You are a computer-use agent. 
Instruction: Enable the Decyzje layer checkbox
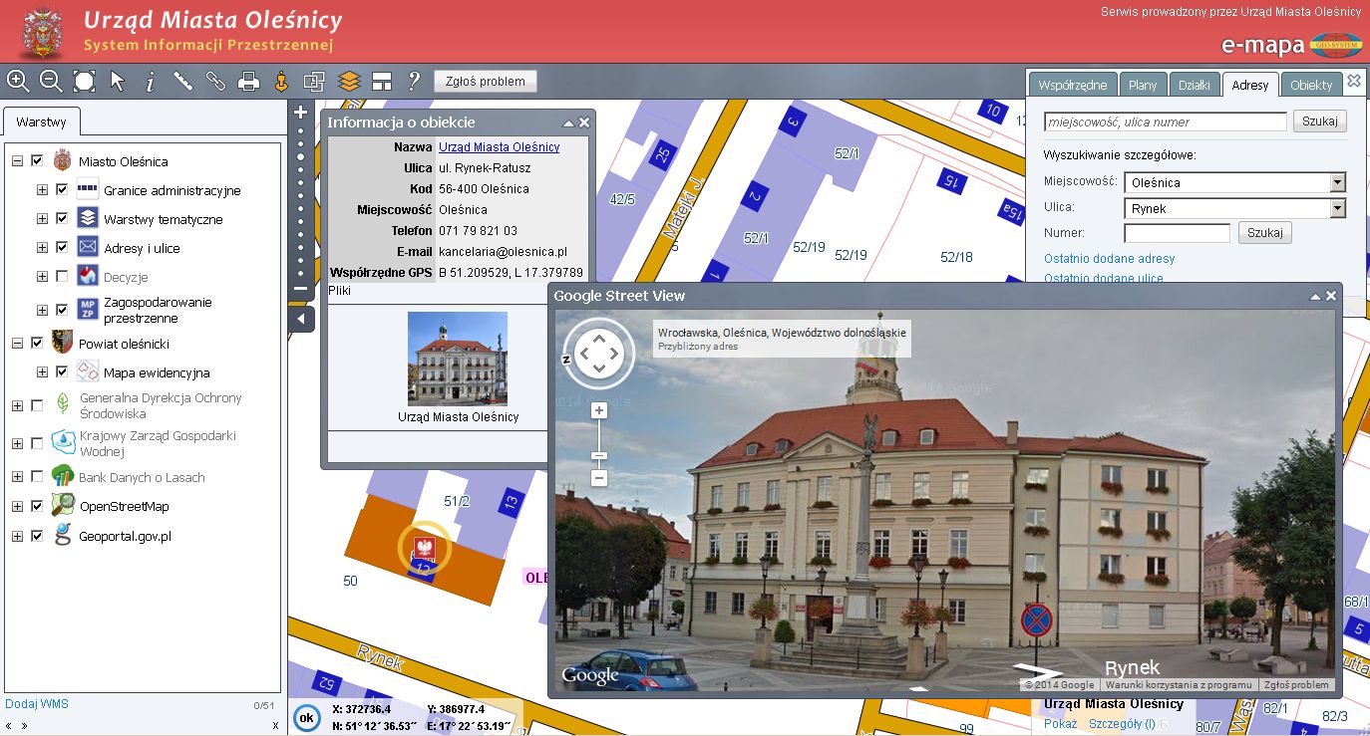coord(62,276)
